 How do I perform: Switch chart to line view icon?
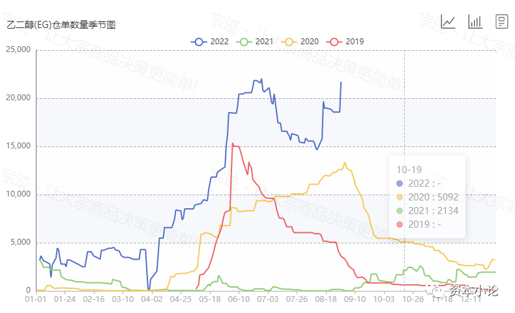click(x=448, y=21)
